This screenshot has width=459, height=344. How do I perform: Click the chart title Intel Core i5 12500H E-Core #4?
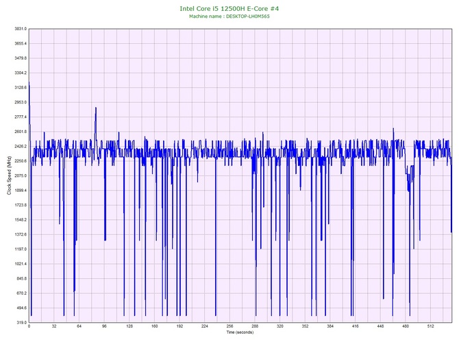click(229, 8)
